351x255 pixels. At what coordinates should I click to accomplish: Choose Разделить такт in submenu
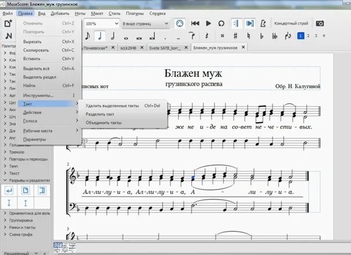click(123, 114)
